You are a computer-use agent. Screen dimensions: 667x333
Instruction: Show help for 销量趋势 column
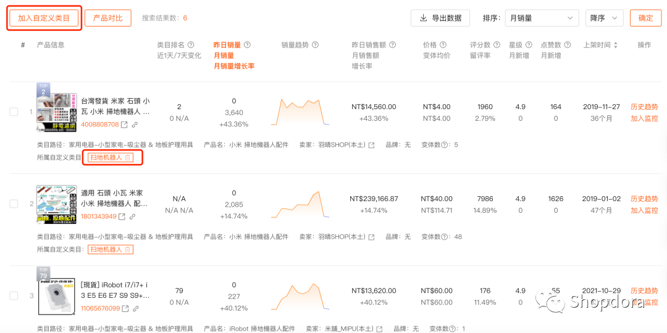point(315,44)
